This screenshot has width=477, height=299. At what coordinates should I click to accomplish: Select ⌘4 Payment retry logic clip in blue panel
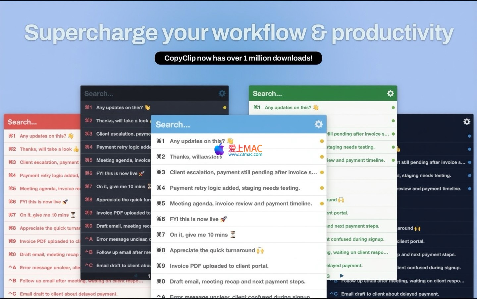[235, 188]
